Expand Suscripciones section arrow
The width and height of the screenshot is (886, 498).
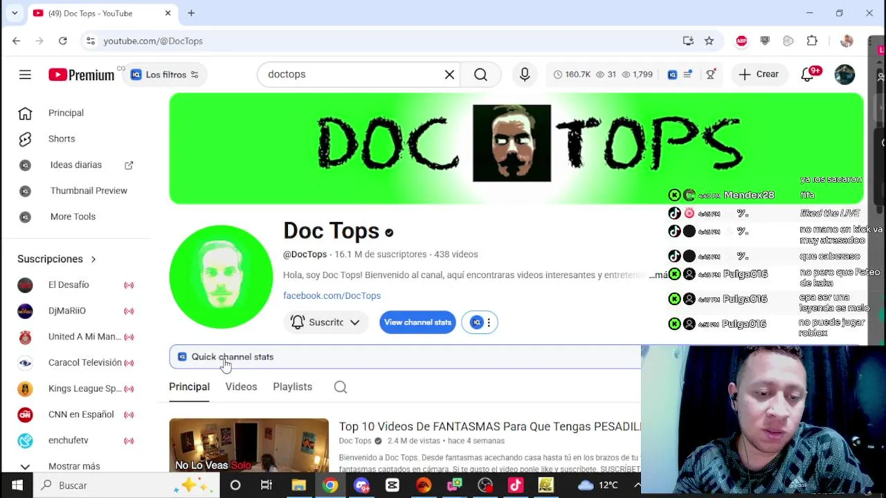tap(93, 259)
